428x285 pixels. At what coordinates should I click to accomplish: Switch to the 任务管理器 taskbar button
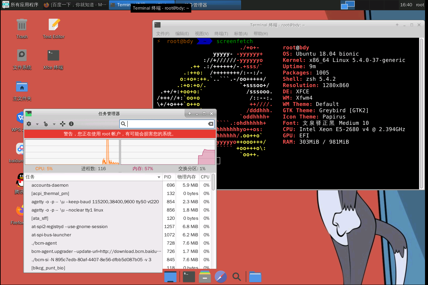(208, 5)
